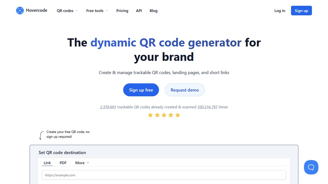Focus the https://example.com URL field
Screen dimensions: 328x184
pos(164,175)
